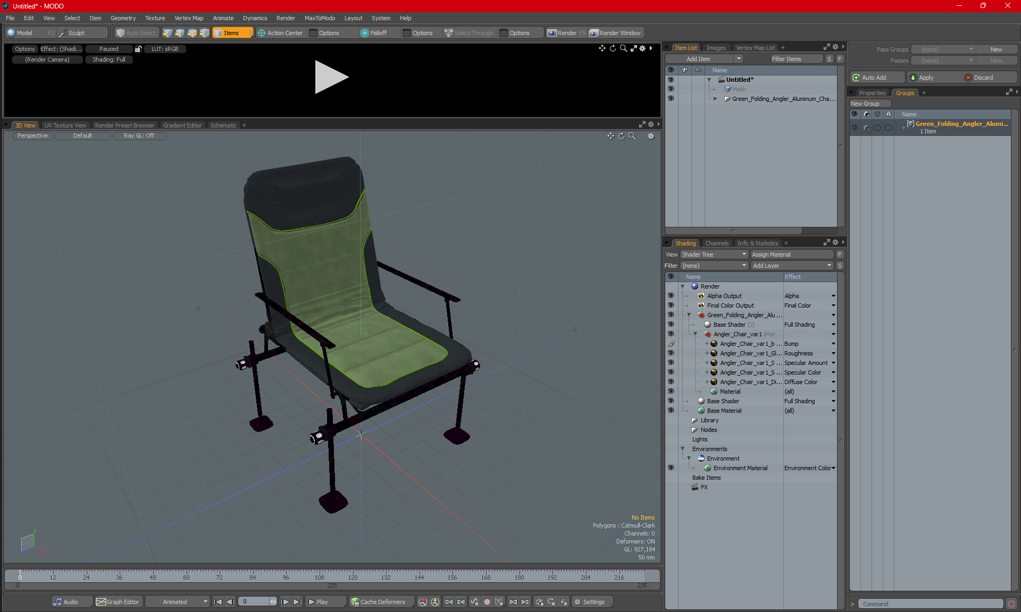Click the Play animation button
This screenshot has height=612, width=1021.
pyautogui.click(x=325, y=602)
